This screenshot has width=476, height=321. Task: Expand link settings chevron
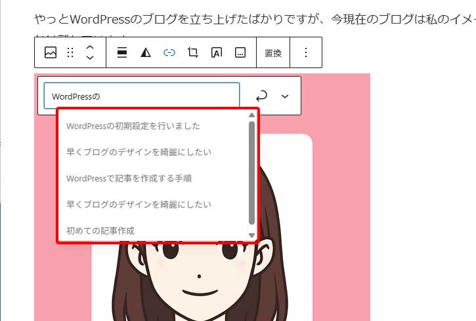pos(285,96)
